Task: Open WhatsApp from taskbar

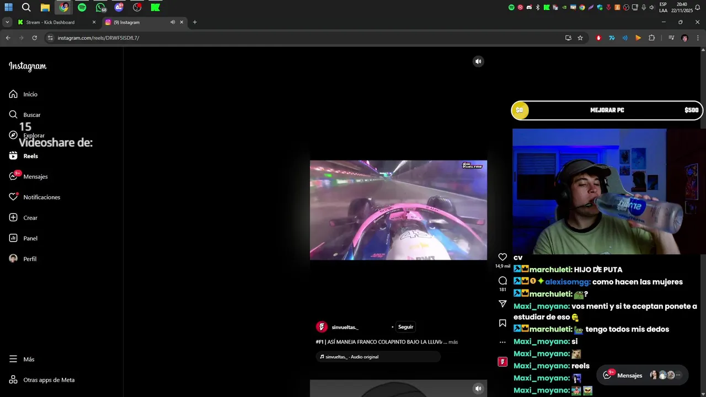Action: (100, 7)
